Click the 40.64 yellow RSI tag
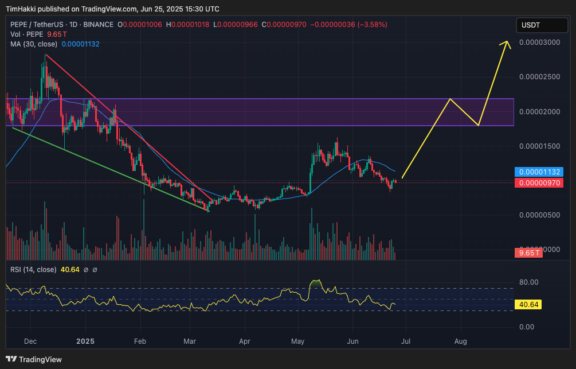 click(528, 305)
